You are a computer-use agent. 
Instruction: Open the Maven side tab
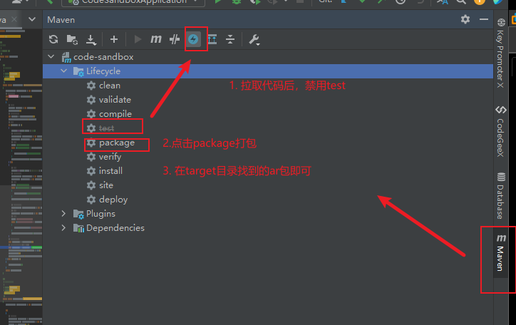coord(500,252)
